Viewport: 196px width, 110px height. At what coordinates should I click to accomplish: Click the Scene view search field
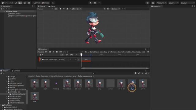coord(135,9)
